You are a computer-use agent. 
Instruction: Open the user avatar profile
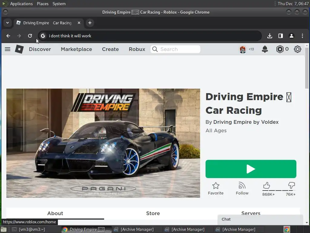click(x=243, y=49)
